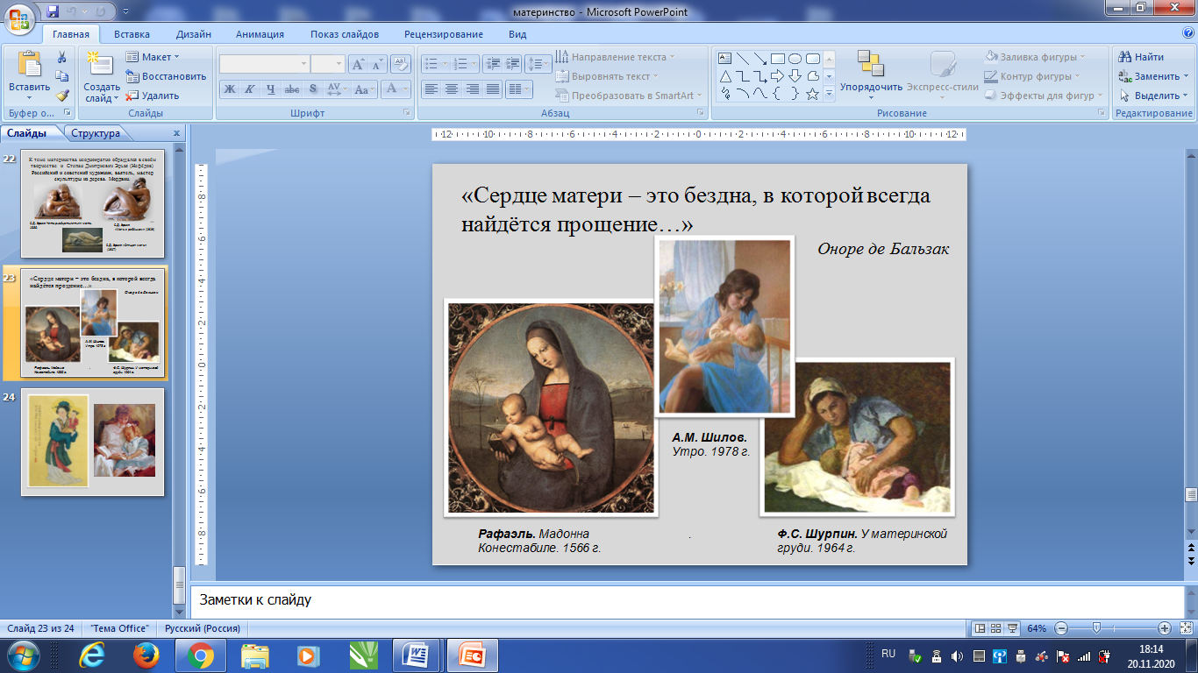Click the zoom slider handle
The width and height of the screenshot is (1198, 673).
click(x=1095, y=628)
